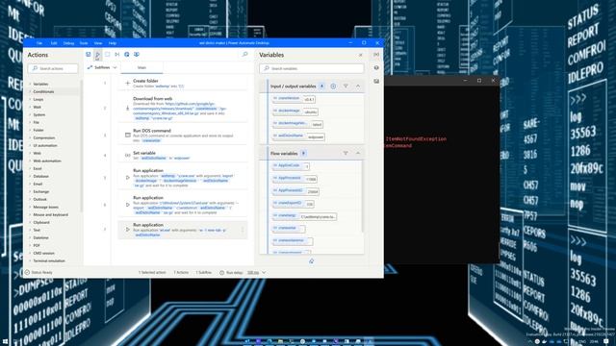Click the Save flow toolbar icon
The width and height of the screenshot is (616, 346).
click(x=89, y=55)
